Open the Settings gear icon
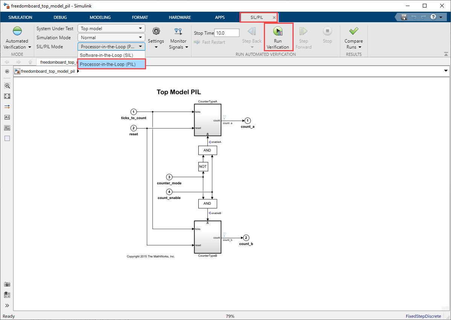Viewport: 451px width, 320px height. (x=156, y=32)
